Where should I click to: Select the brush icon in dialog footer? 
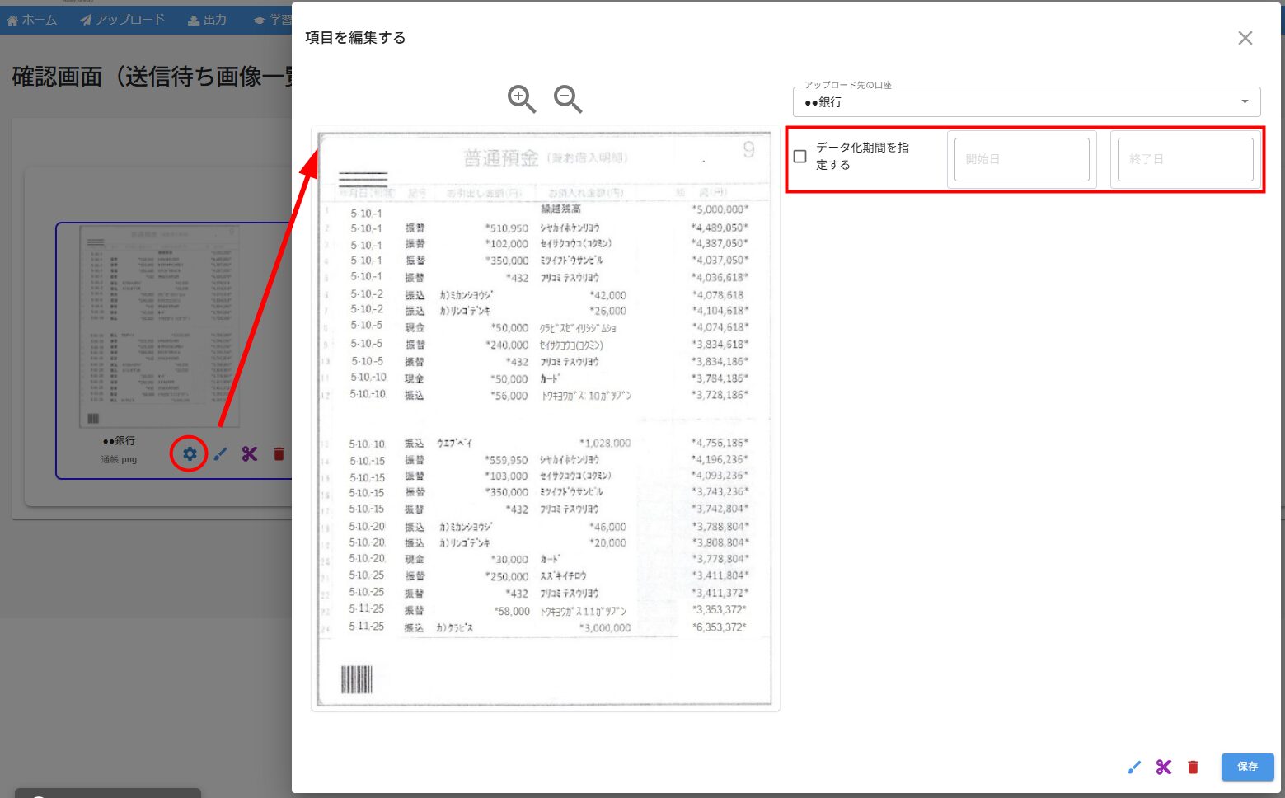tap(1134, 767)
